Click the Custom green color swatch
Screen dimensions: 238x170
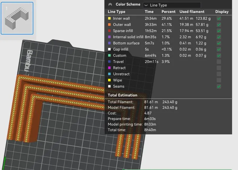[x=110, y=56]
